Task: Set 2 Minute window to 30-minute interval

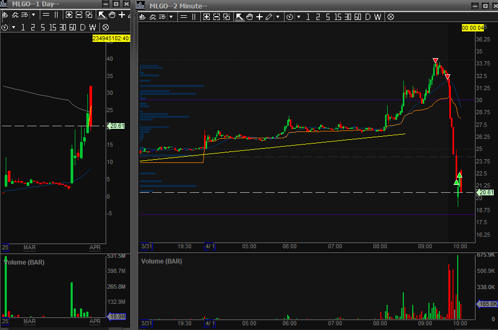Action: point(348,17)
